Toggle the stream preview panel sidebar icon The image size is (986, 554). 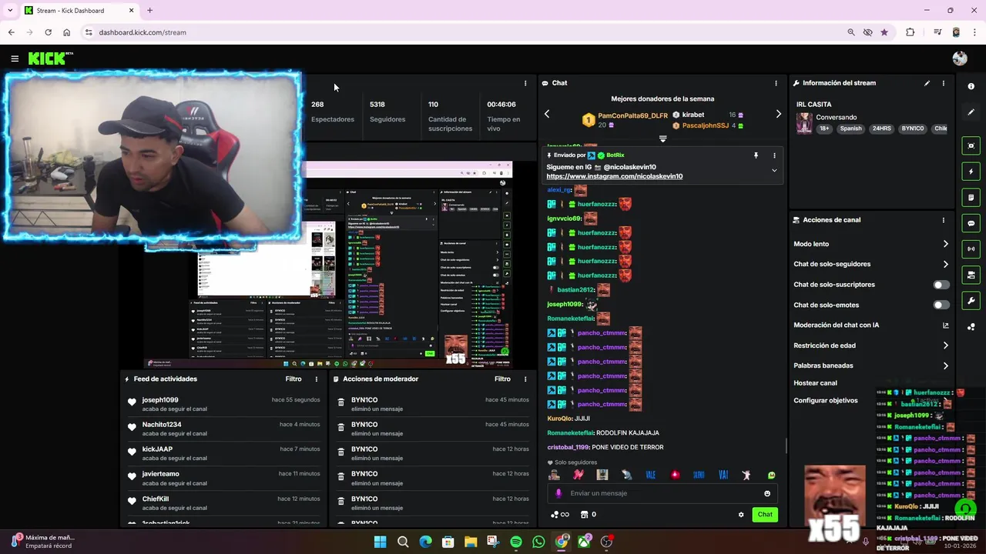[x=971, y=145]
